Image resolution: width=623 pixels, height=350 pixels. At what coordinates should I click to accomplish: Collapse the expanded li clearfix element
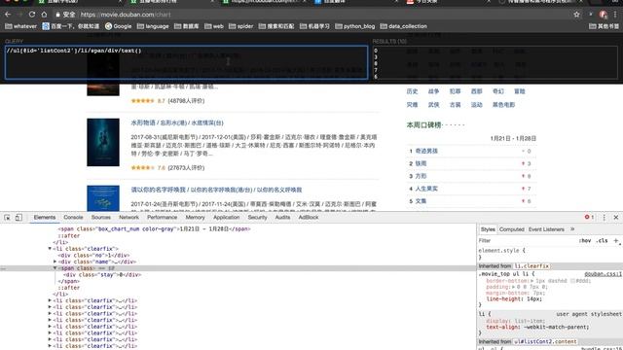50,249
